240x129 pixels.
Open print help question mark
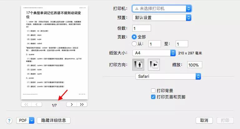pyautogui.click(x=9, y=121)
